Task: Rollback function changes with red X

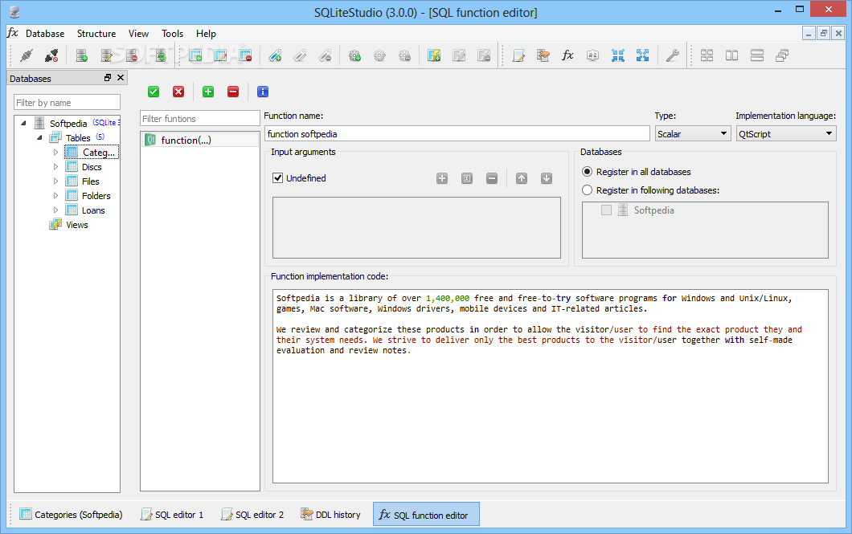Action: 178,92
